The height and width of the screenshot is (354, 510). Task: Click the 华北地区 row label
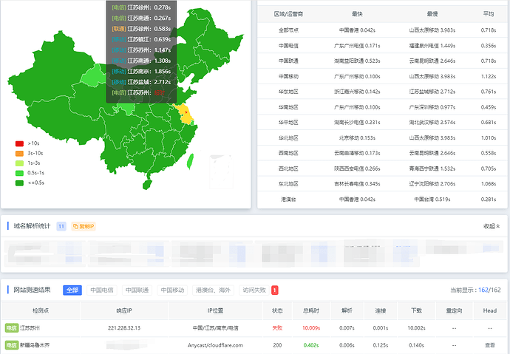pos(288,137)
